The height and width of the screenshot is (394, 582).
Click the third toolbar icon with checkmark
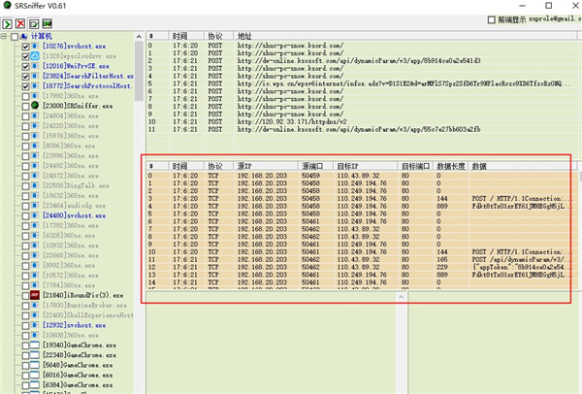click(35, 21)
